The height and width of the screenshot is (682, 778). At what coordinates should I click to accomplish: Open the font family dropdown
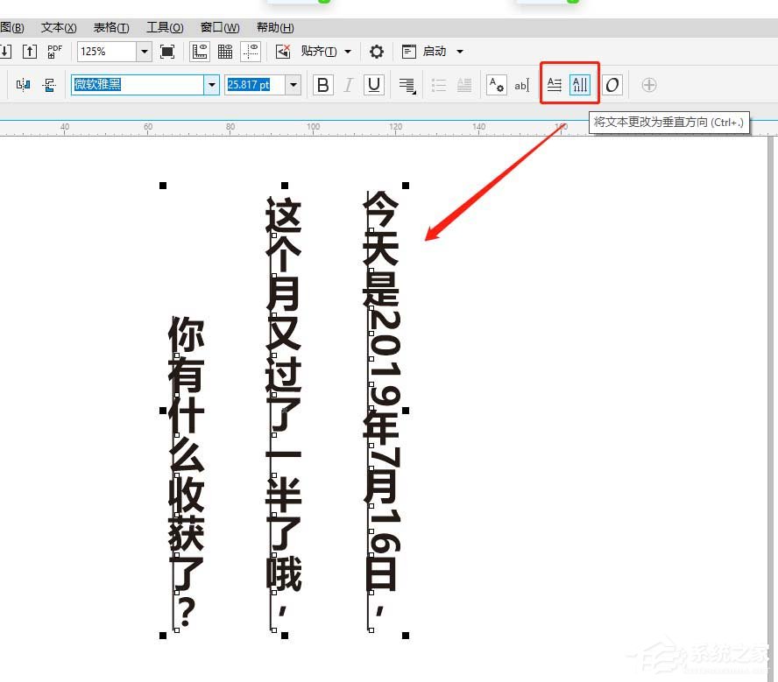coord(212,85)
